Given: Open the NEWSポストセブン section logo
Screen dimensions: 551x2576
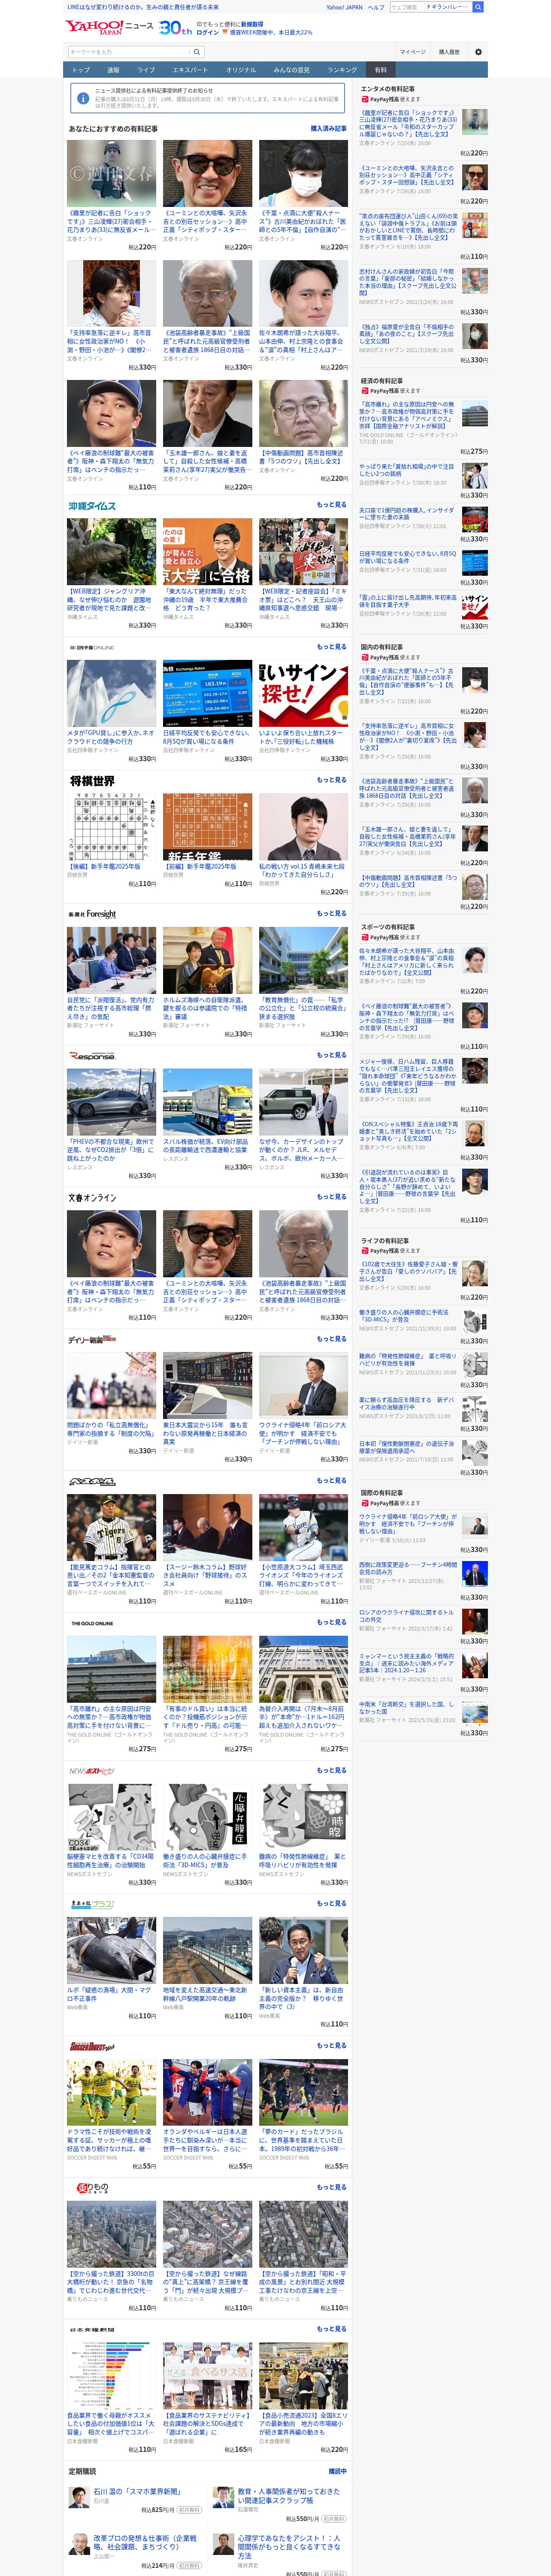Looking at the screenshot, I should (92, 1771).
